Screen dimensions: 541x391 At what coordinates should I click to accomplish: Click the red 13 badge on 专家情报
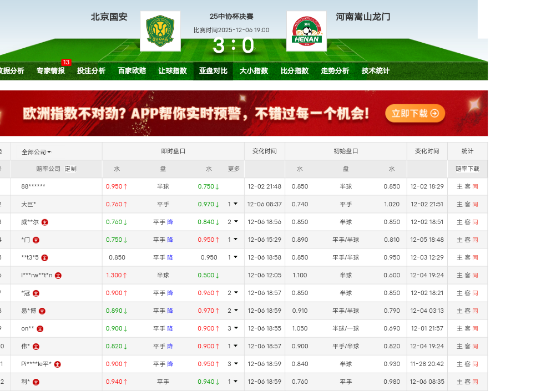(x=66, y=62)
